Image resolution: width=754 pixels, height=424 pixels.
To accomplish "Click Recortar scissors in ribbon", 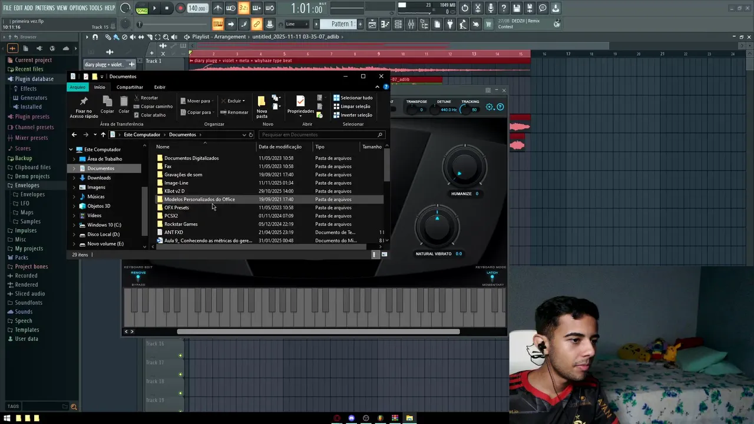I will tap(146, 98).
